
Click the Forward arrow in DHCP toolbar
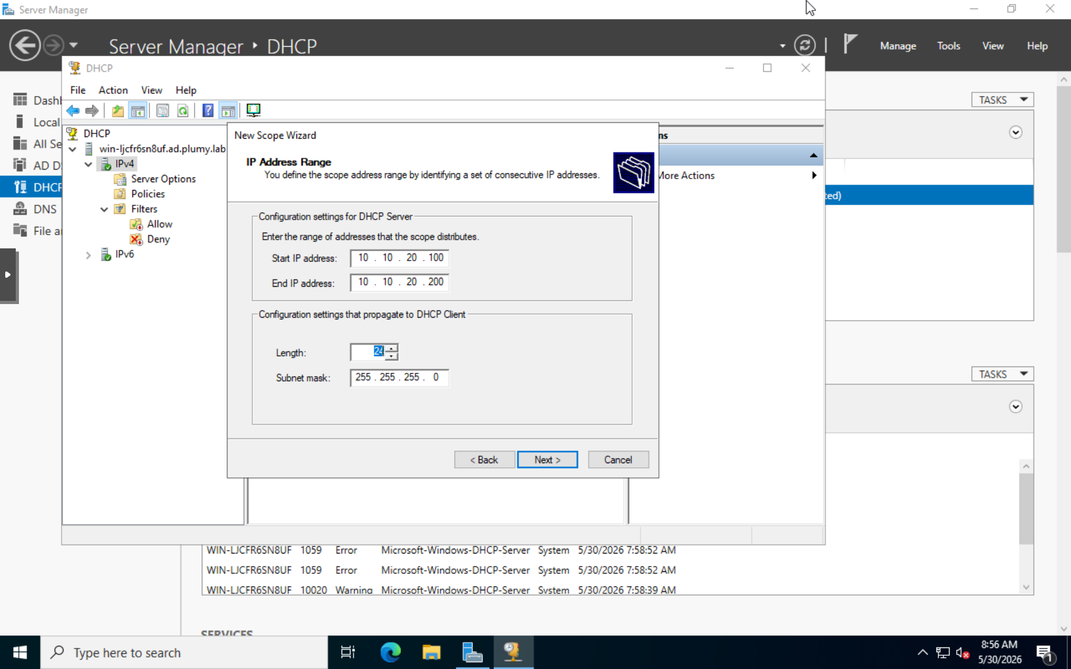click(92, 110)
